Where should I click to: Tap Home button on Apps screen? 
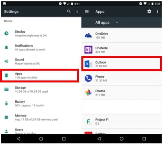click(x=121, y=139)
